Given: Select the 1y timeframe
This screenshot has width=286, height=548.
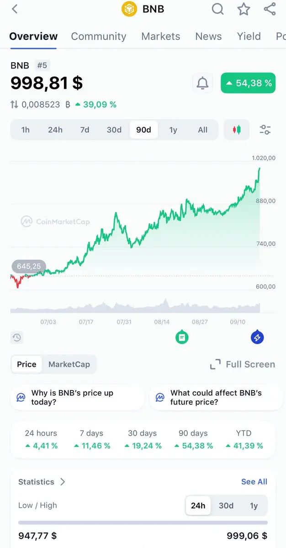Looking at the screenshot, I should tap(173, 130).
